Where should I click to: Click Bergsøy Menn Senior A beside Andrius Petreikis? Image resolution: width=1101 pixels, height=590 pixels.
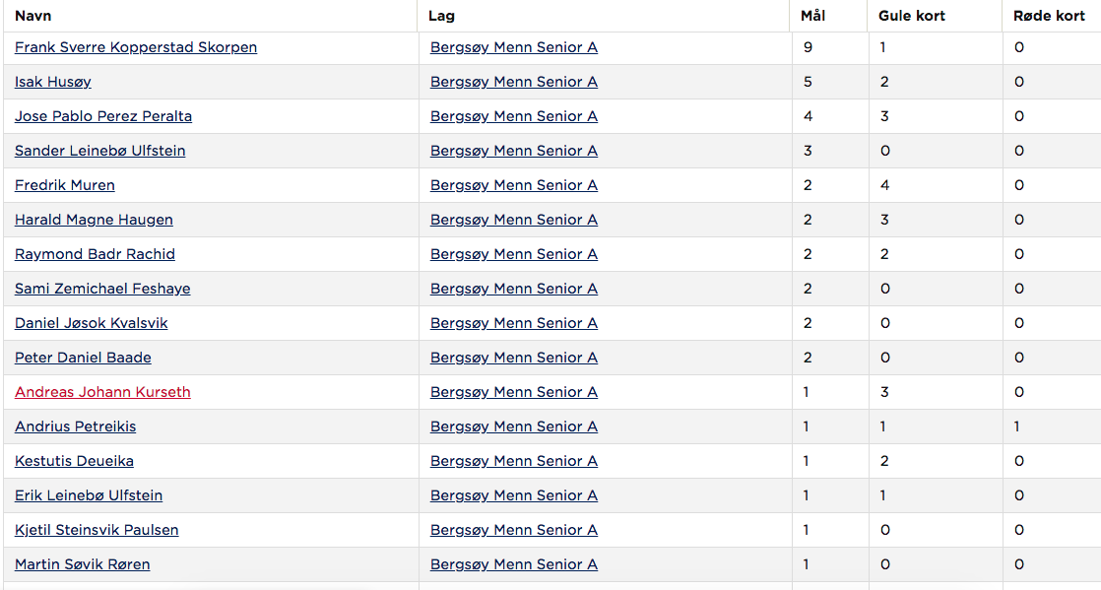pyautogui.click(x=514, y=426)
